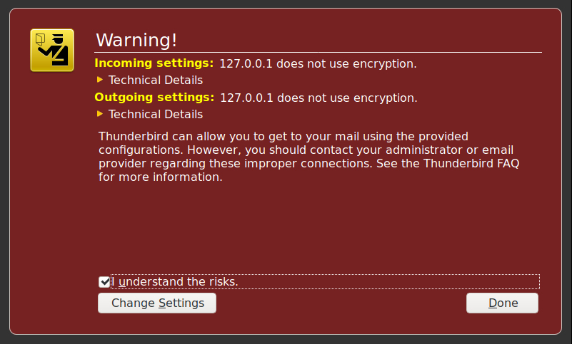Click the 'Warning!' heading
572x344 pixels.
point(136,40)
